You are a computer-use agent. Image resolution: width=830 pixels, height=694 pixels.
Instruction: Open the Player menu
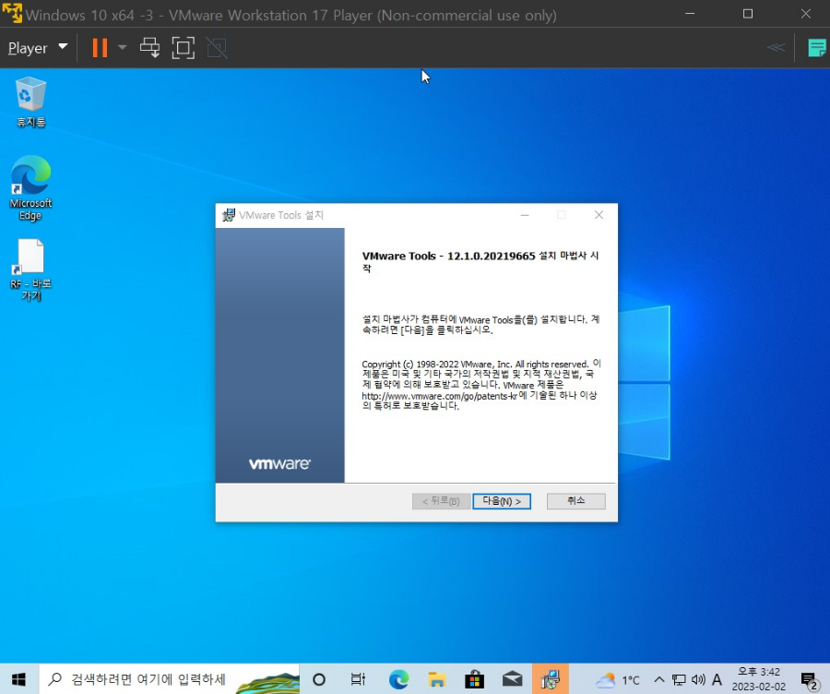pos(38,48)
